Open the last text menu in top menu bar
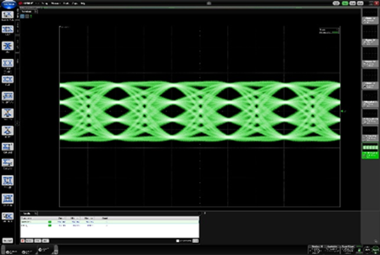380x255 pixels. coord(82,3)
